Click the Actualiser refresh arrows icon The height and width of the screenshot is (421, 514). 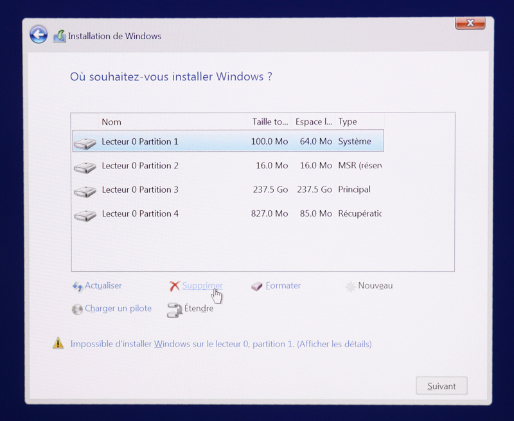[77, 287]
